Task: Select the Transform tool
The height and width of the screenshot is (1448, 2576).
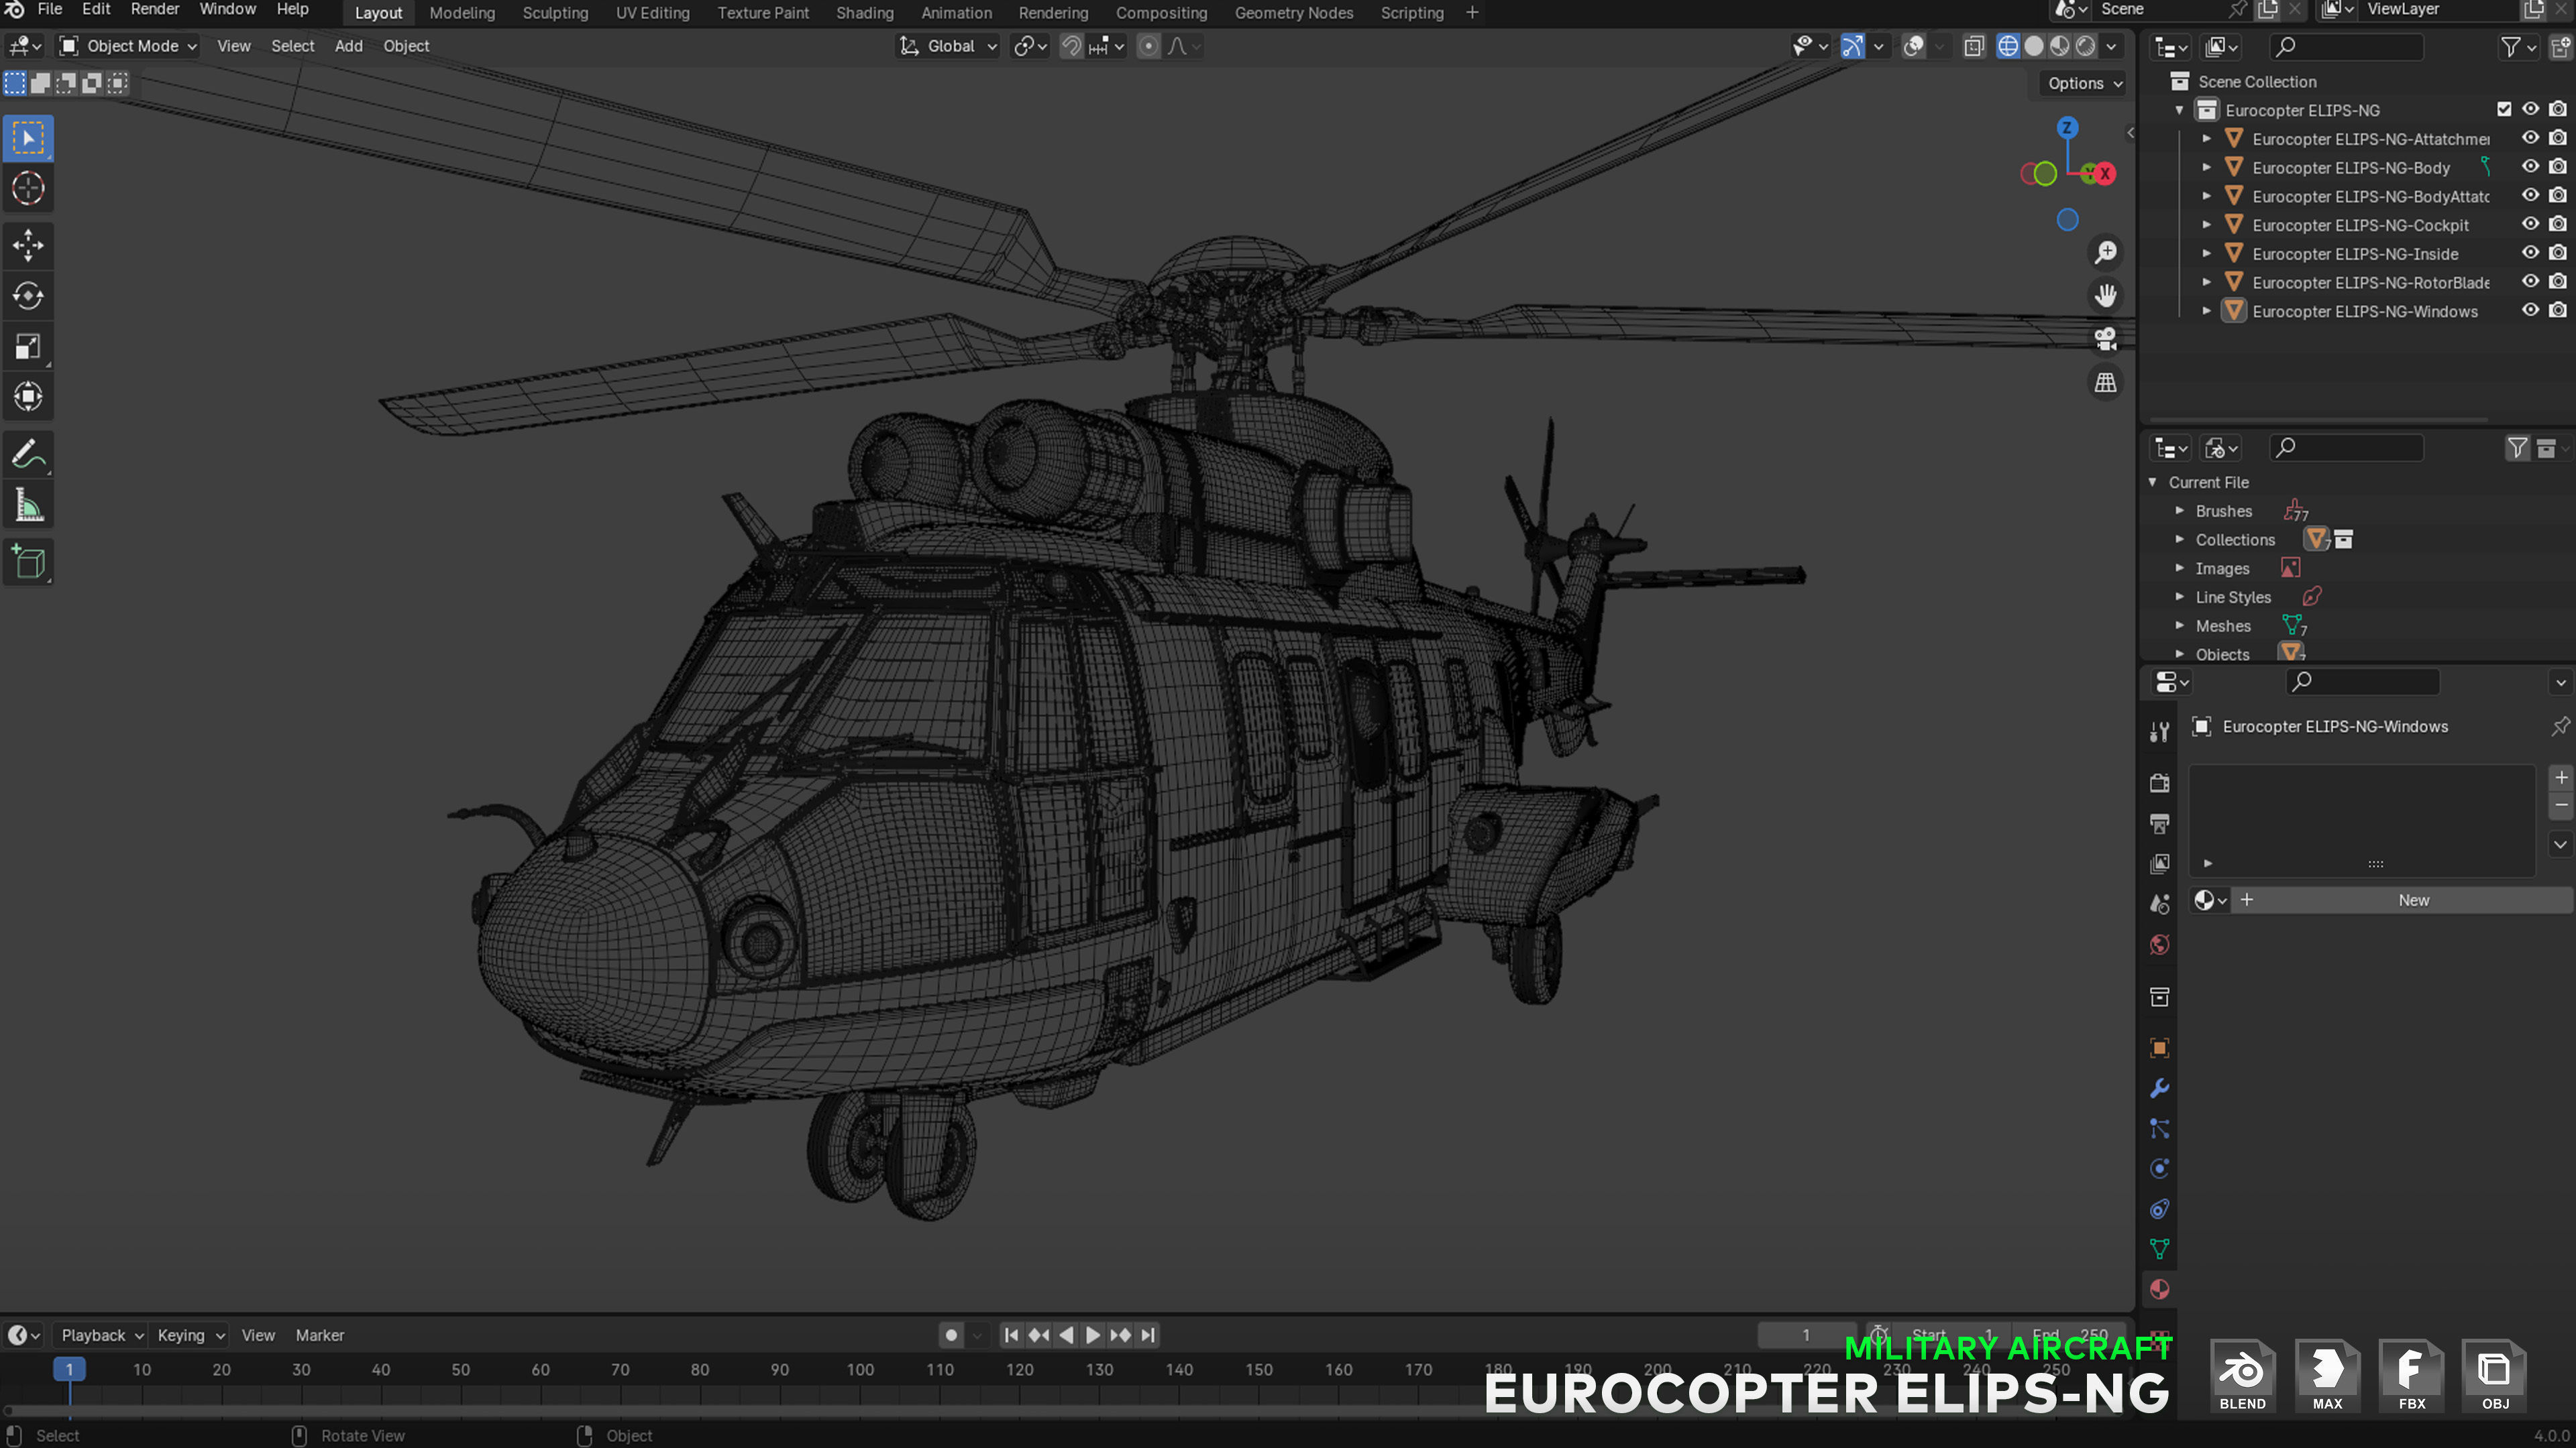Action: (x=28, y=397)
